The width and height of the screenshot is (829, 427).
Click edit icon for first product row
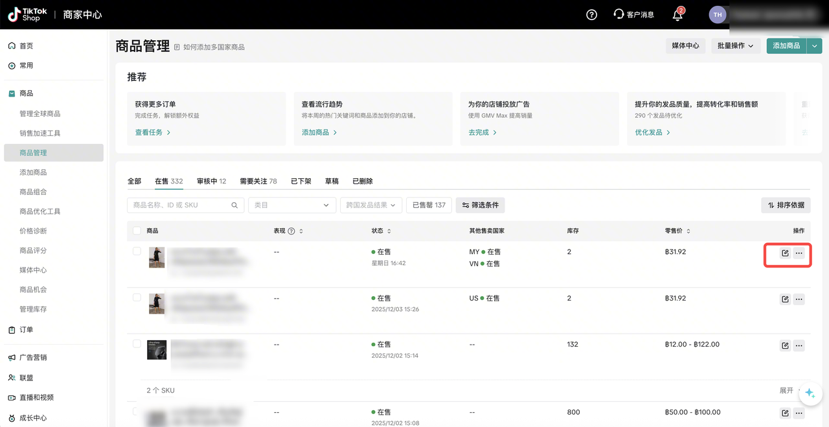click(785, 253)
